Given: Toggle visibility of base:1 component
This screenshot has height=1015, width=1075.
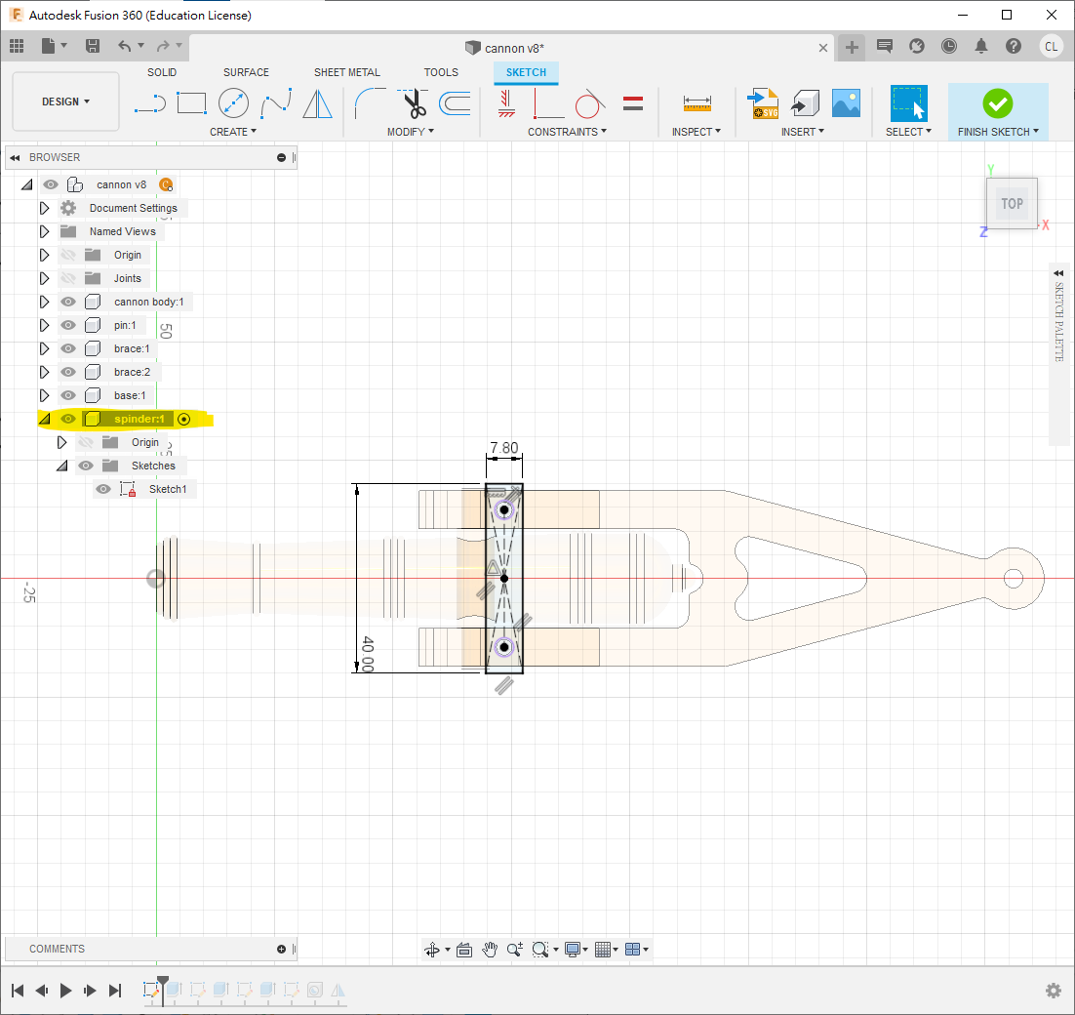Looking at the screenshot, I should pos(68,395).
